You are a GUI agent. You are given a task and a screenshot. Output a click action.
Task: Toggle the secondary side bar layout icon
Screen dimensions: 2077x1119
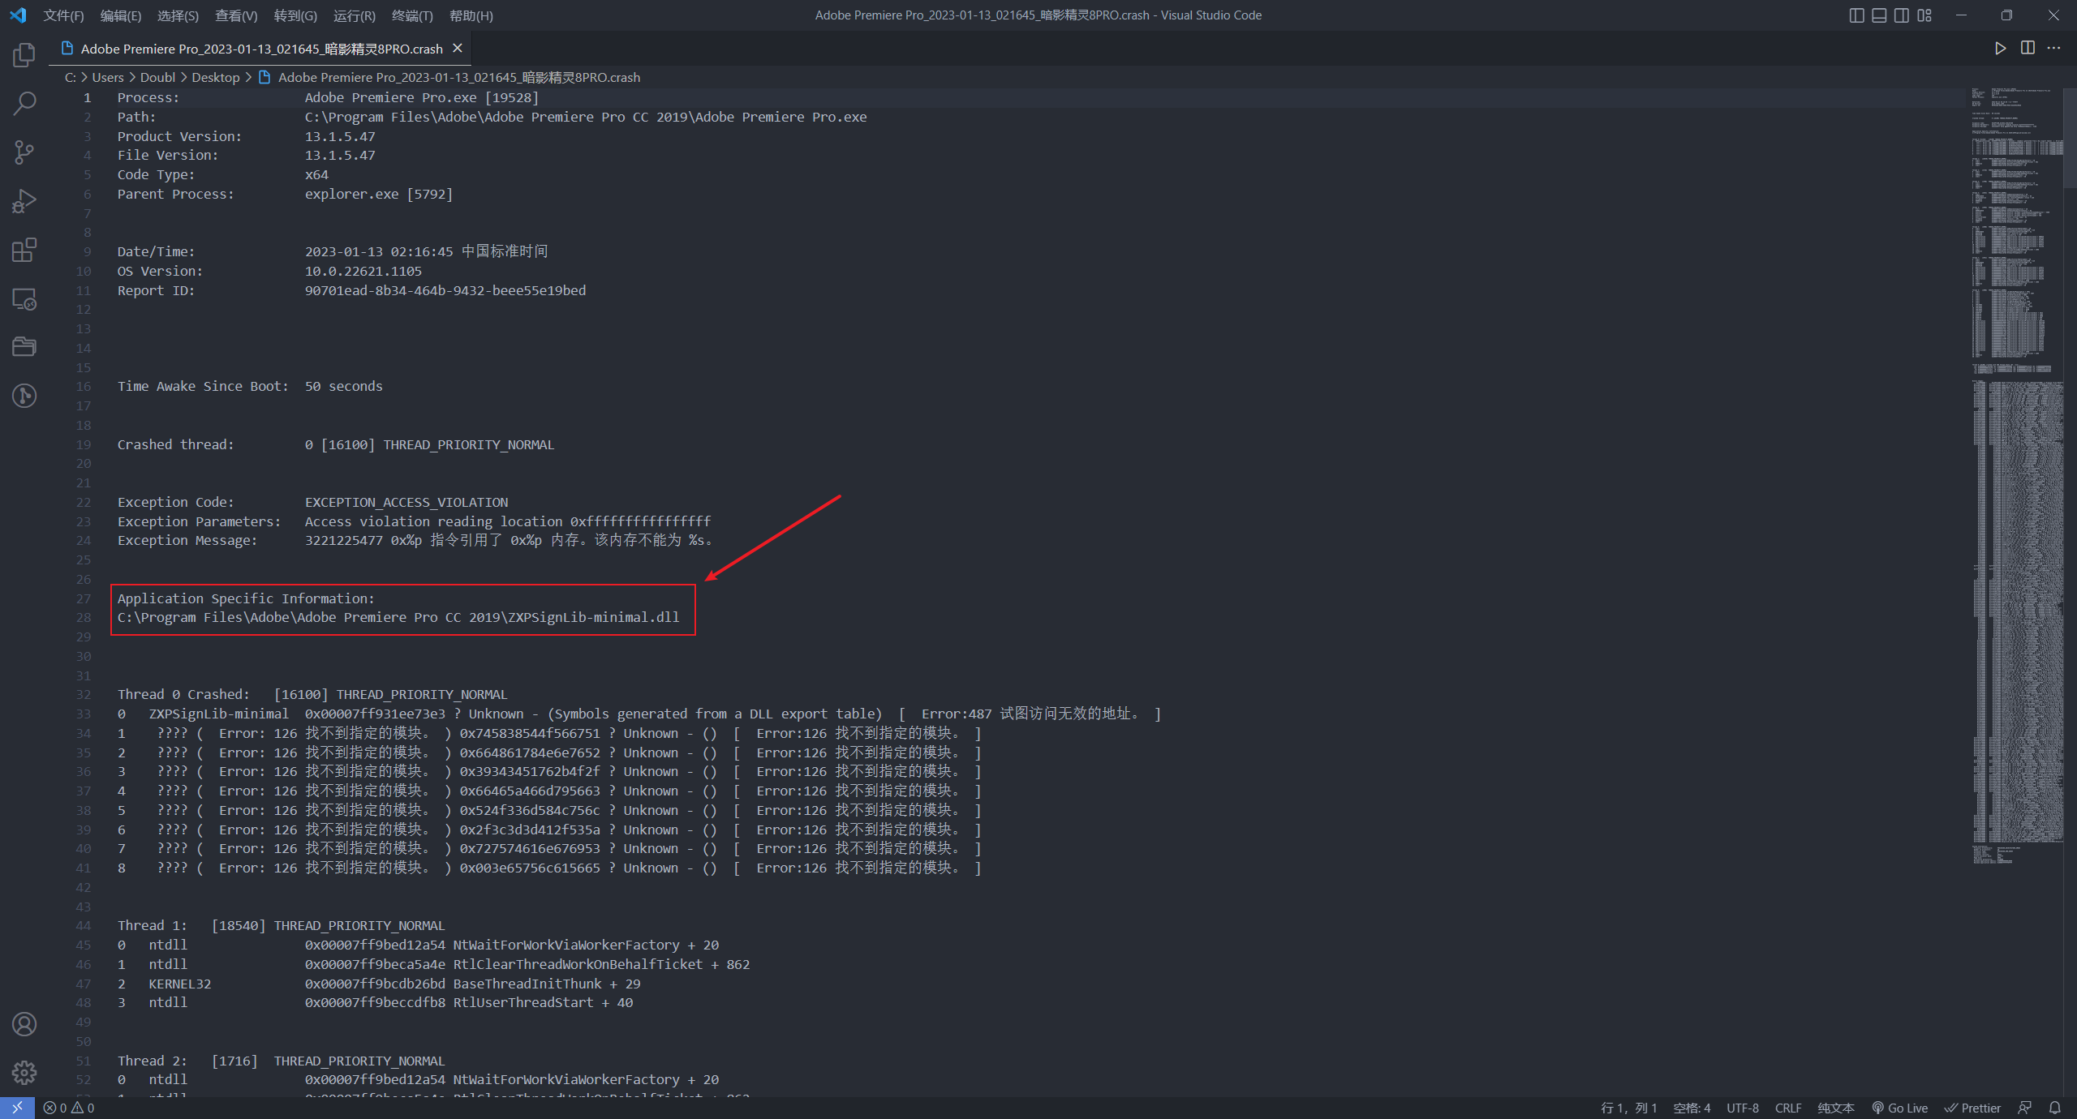[x=1902, y=15]
